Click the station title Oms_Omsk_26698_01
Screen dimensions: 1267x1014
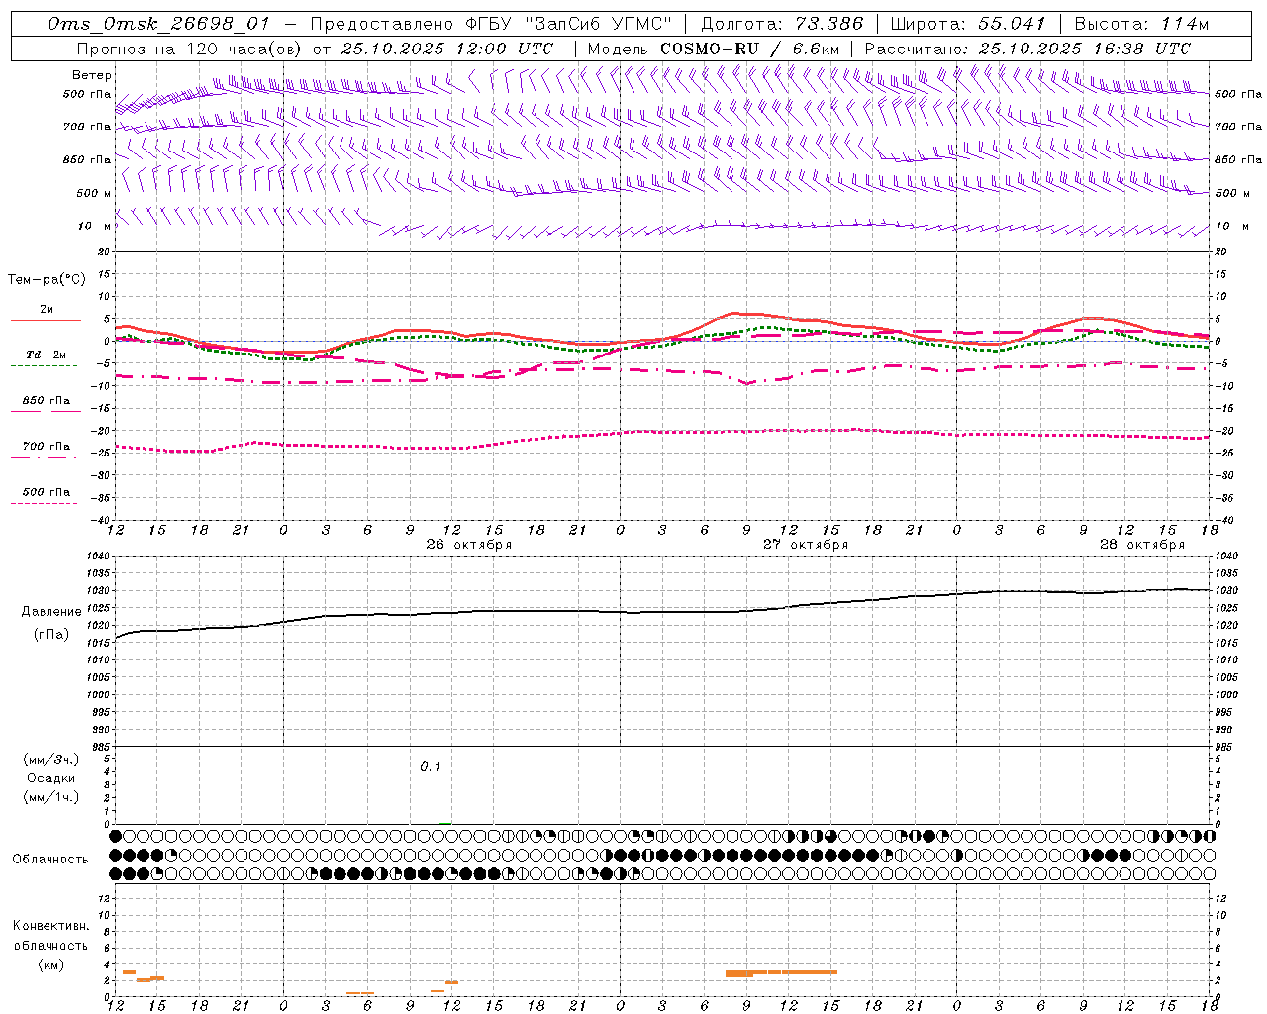(159, 24)
